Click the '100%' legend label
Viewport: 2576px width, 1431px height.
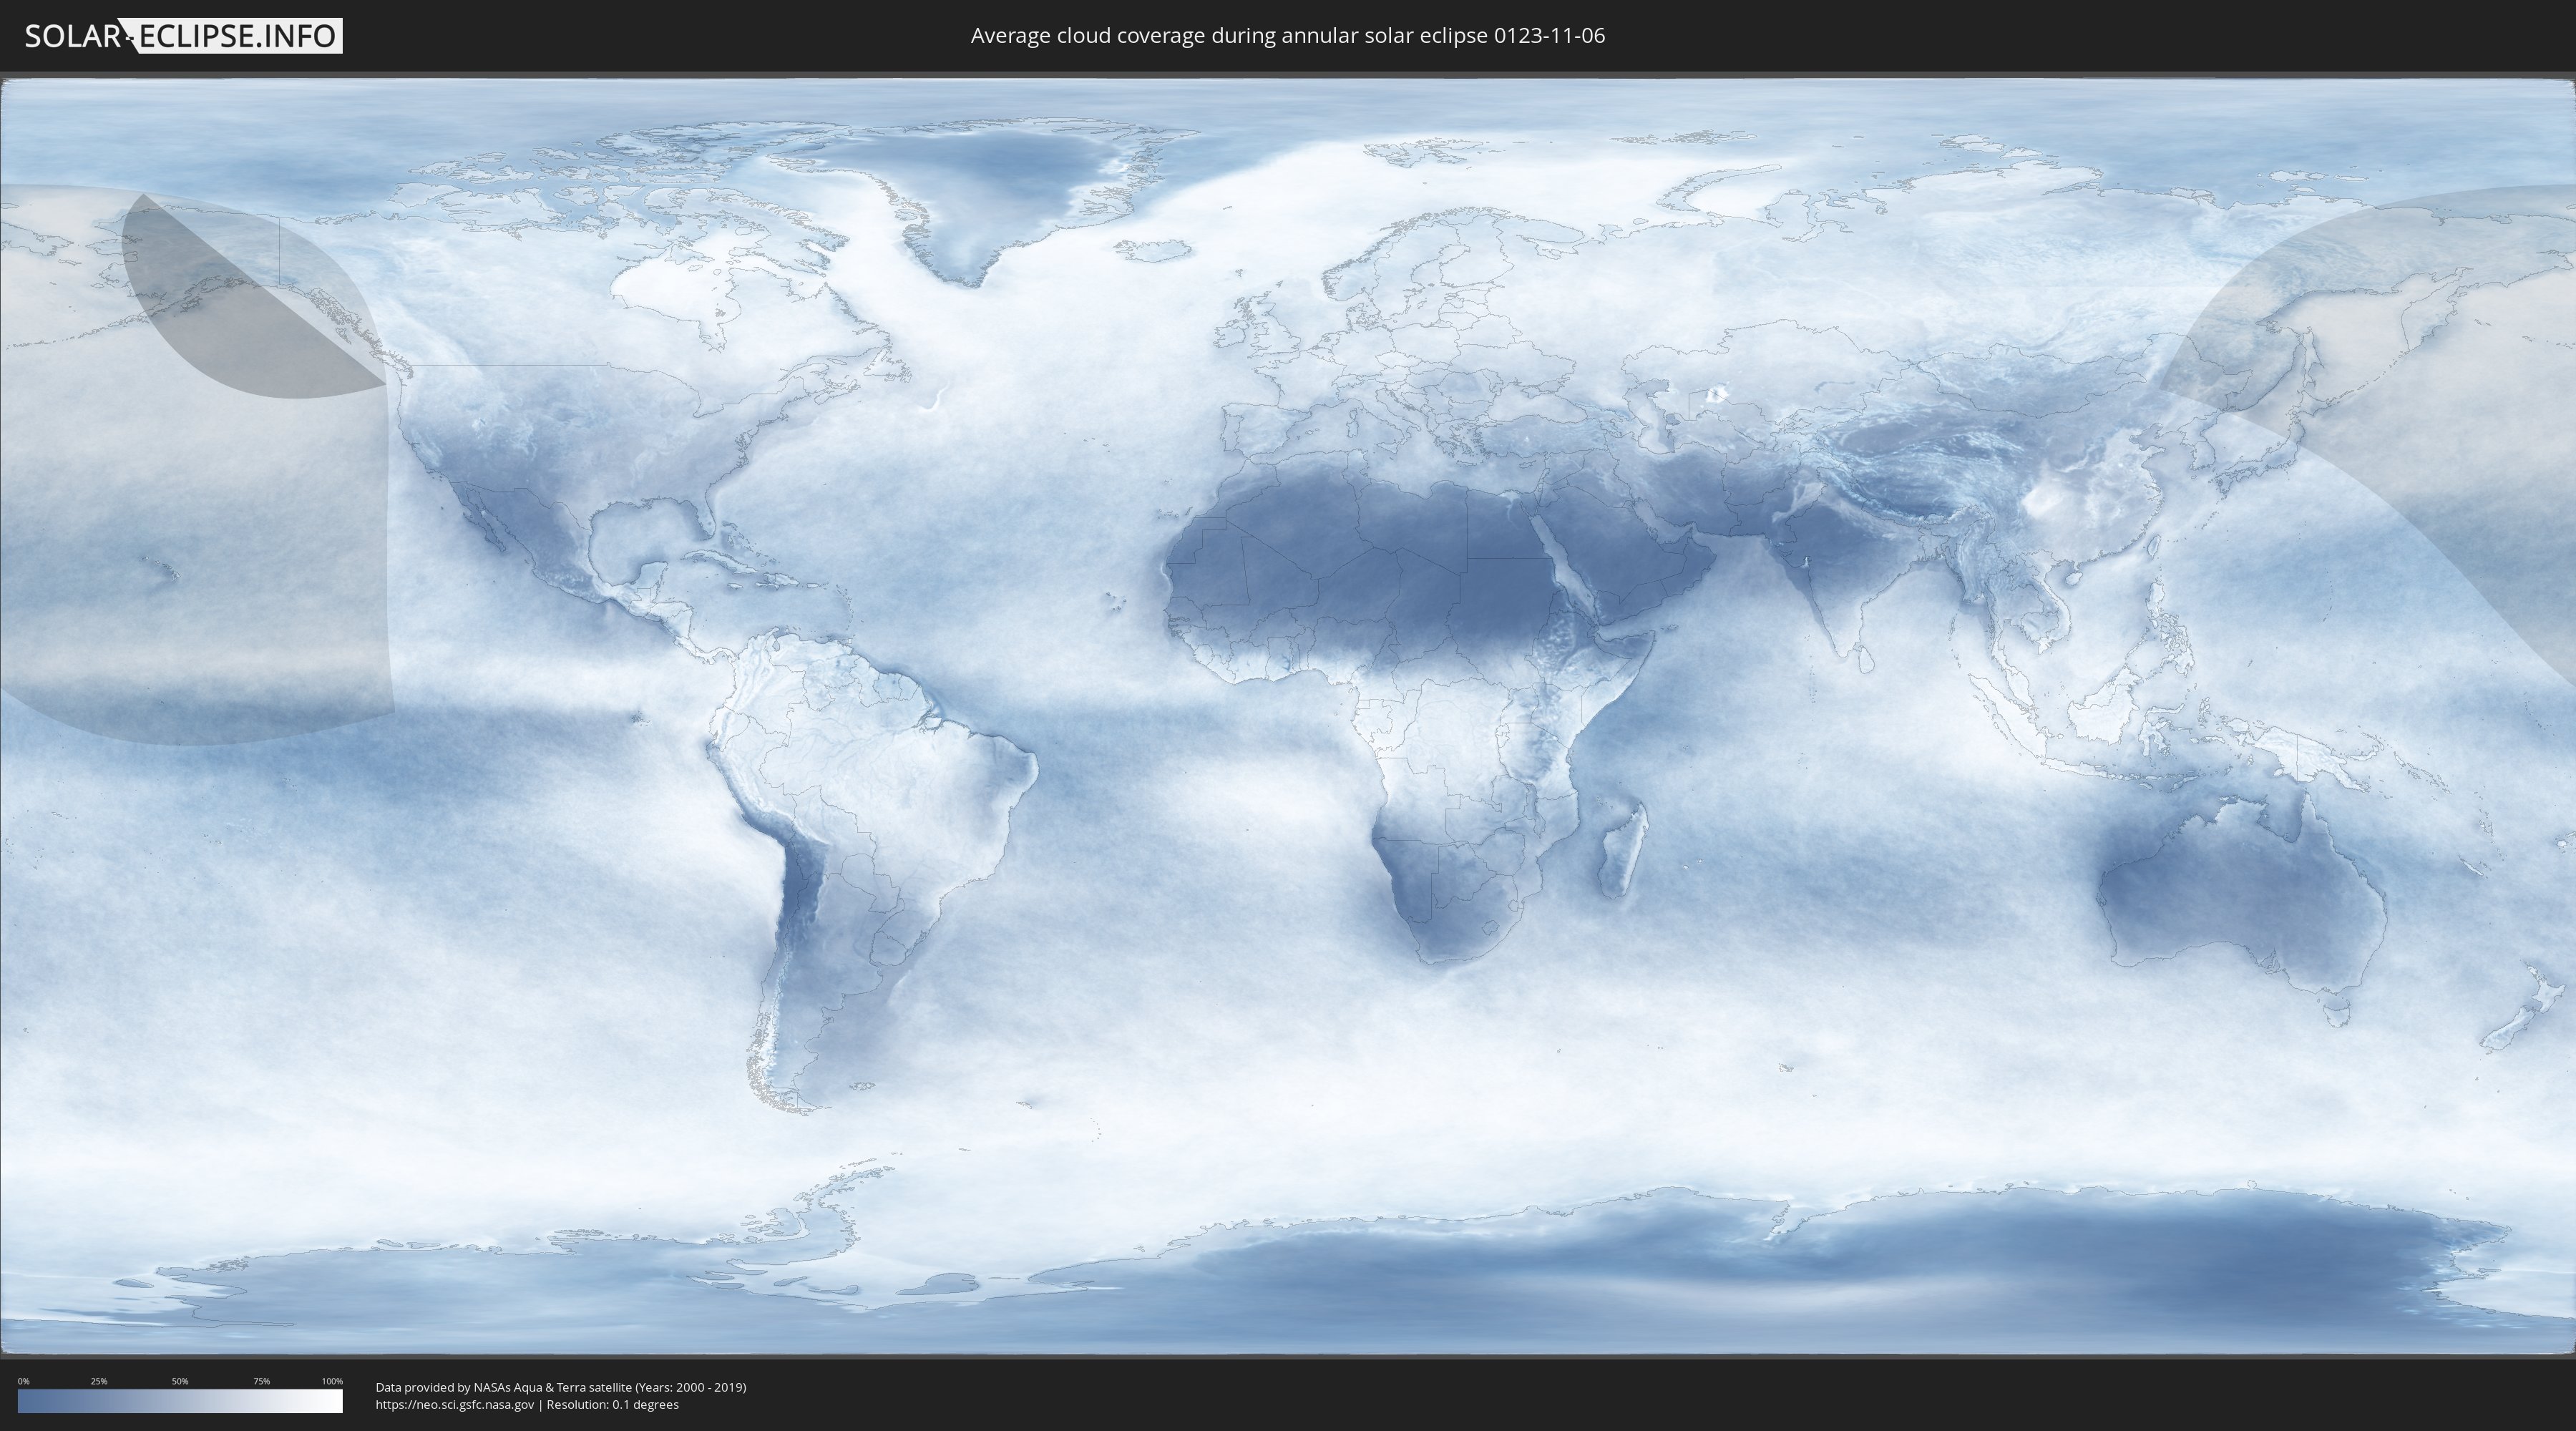point(332,1381)
